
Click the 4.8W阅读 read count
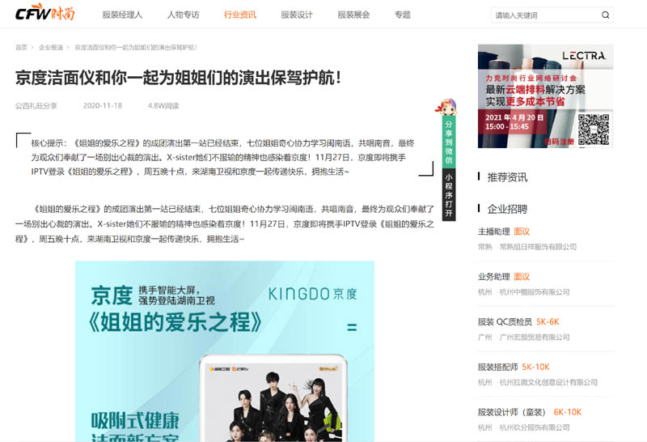click(x=163, y=106)
